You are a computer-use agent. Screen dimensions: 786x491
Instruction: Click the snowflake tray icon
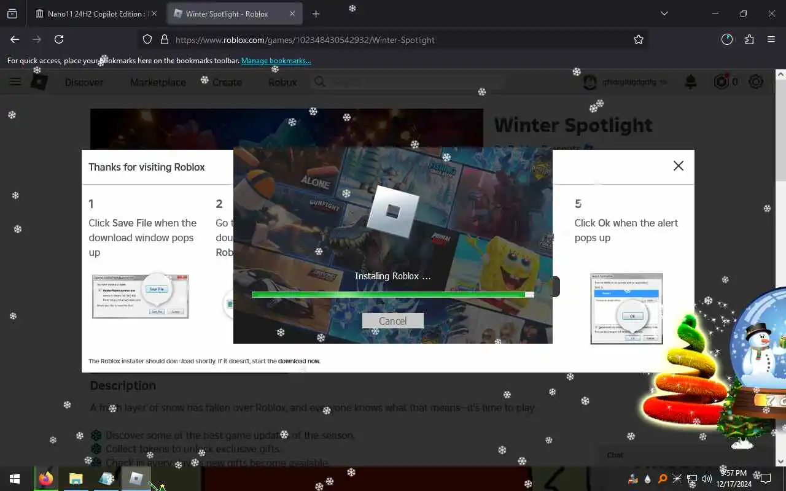pyautogui.click(x=677, y=479)
